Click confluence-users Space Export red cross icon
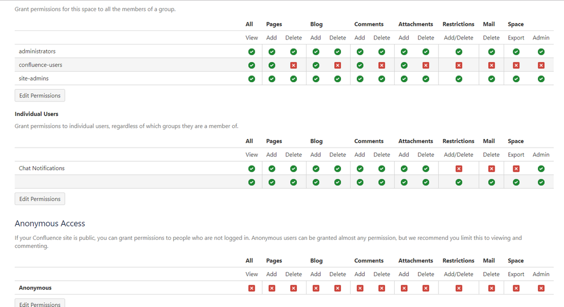The width and height of the screenshot is (564, 307). coord(516,65)
